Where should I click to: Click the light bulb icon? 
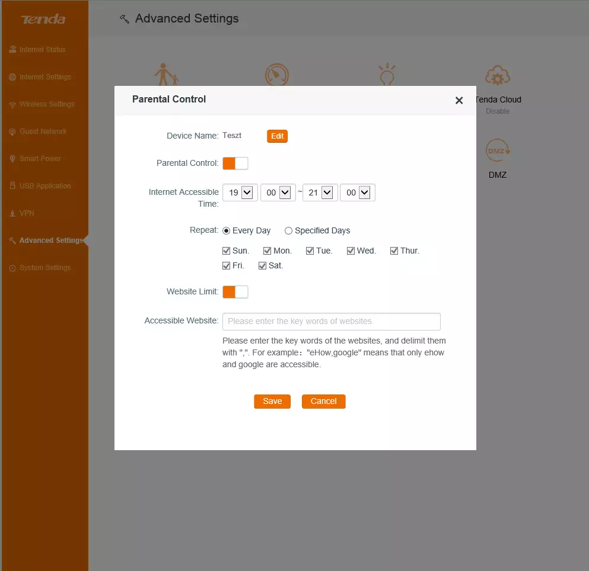387,74
